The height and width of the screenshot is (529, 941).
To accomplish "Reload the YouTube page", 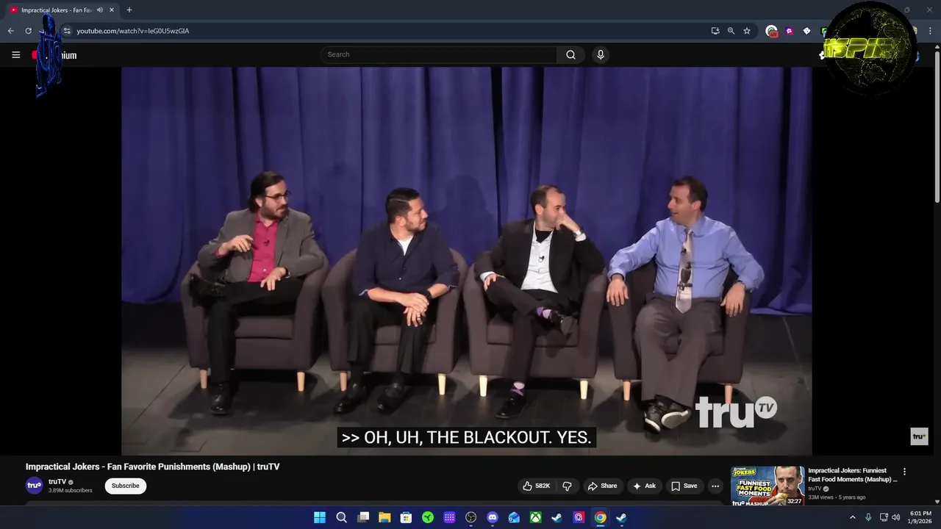I will (x=28, y=31).
